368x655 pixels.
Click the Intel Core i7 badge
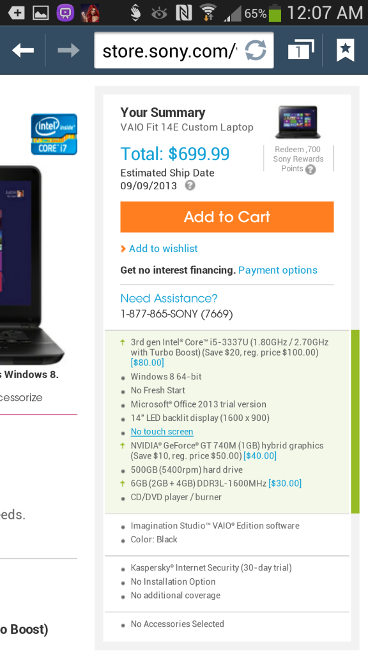click(54, 134)
